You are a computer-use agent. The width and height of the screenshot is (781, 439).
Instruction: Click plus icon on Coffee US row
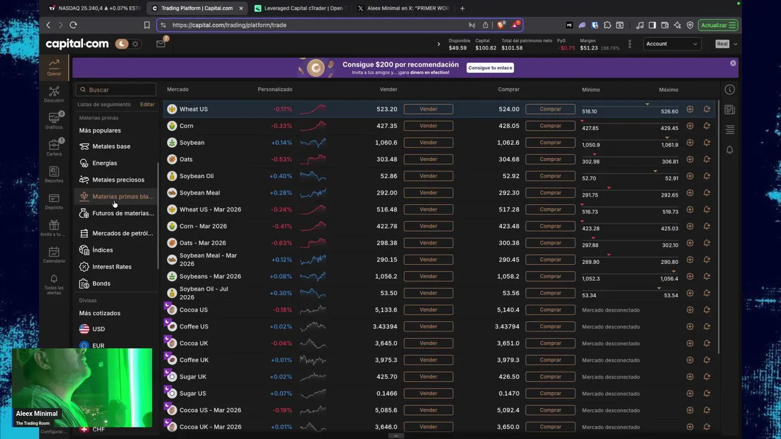pyautogui.click(x=689, y=327)
